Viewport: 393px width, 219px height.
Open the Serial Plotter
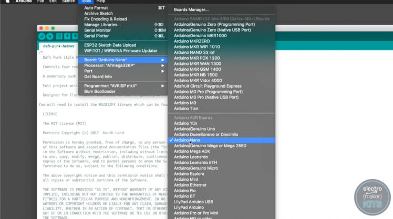coord(123,36)
